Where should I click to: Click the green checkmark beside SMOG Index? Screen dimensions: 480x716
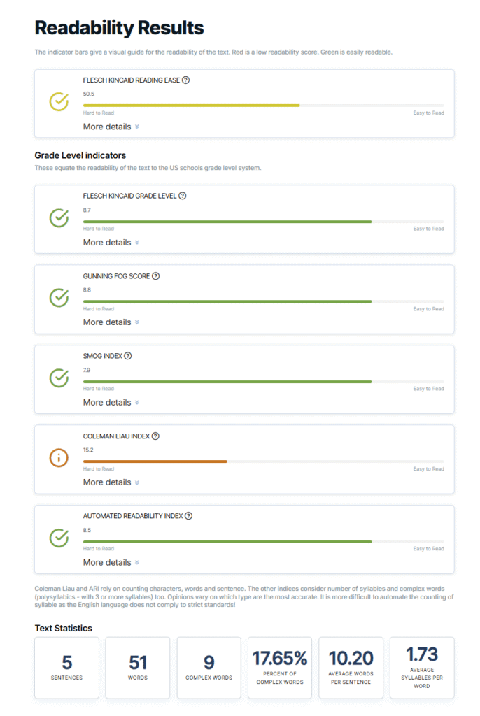pyautogui.click(x=59, y=378)
